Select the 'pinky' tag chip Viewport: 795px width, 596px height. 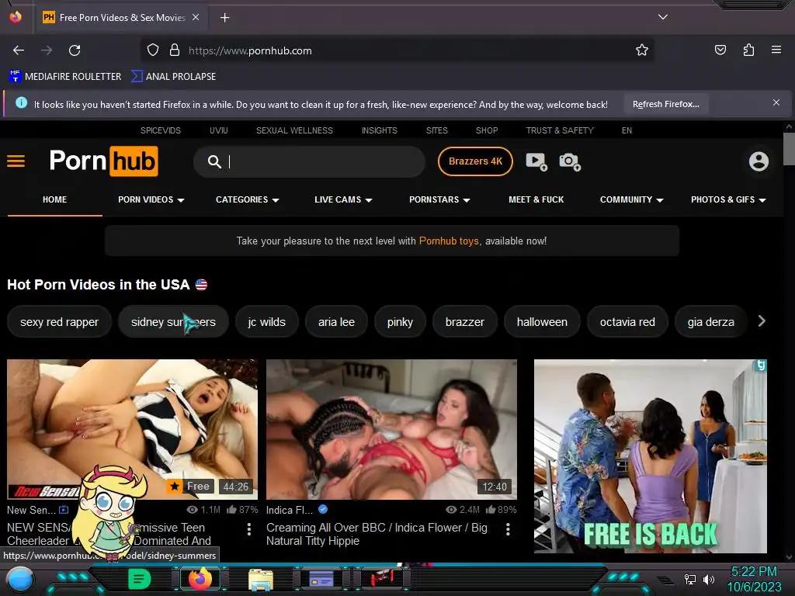[400, 322]
